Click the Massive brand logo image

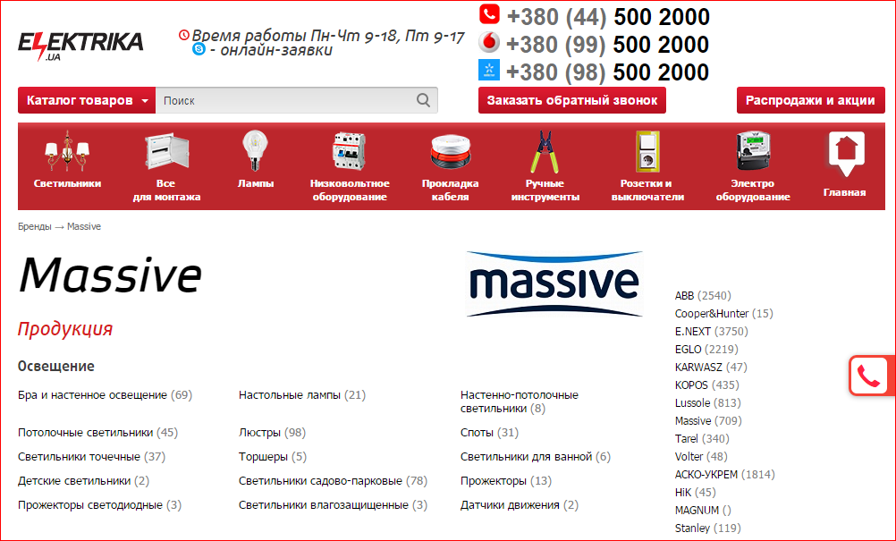tap(554, 284)
